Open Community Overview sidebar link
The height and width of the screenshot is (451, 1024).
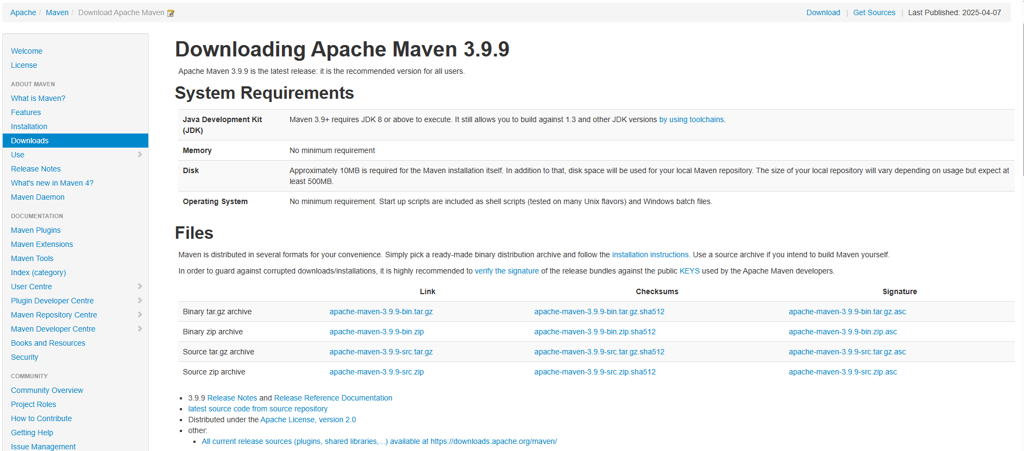point(47,390)
